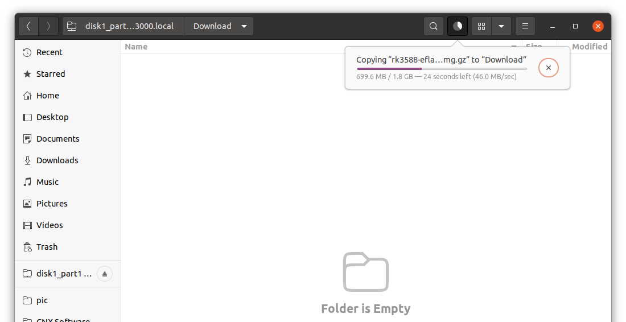Sort by Name column header
The image size is (626, 322).
click(136, 47)
